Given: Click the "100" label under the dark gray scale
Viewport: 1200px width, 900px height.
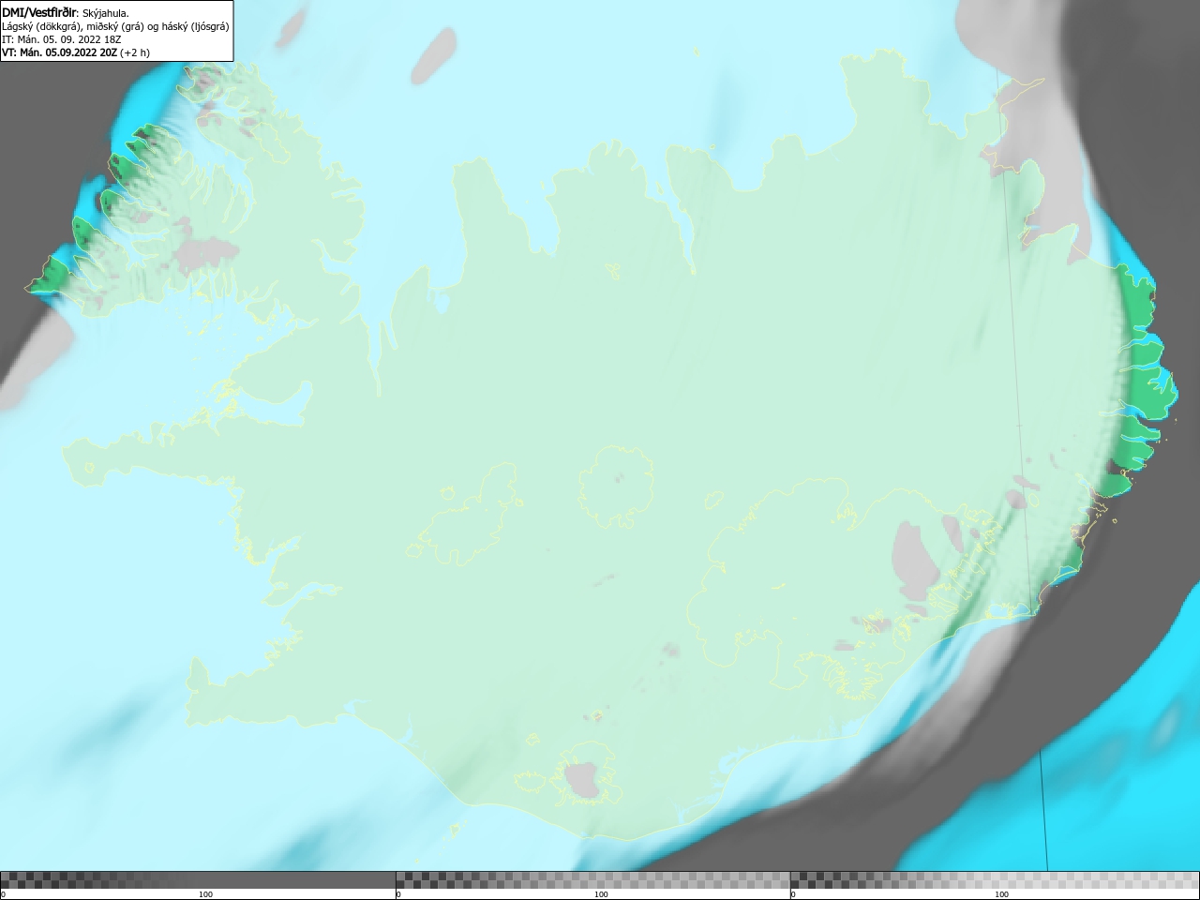Looking at the screenshot, I should [205, 894].
